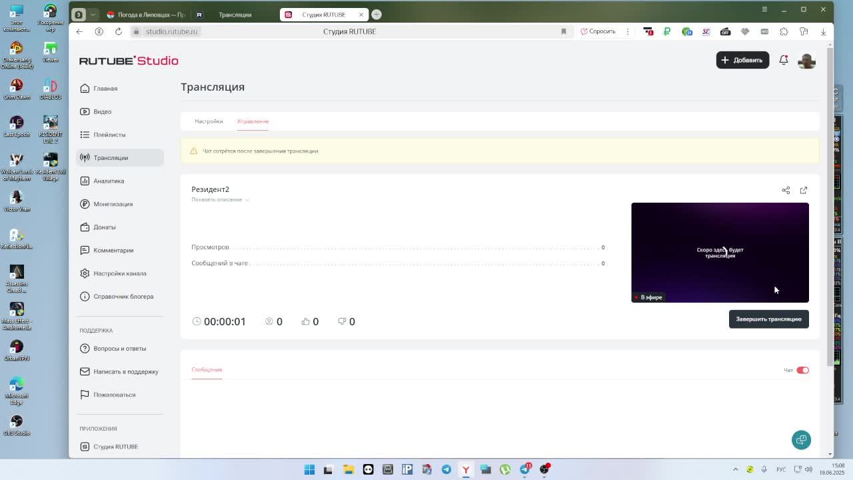Bookmark this page icon
The width and height of the screenshot is (853, 480).
coord(564,31)
